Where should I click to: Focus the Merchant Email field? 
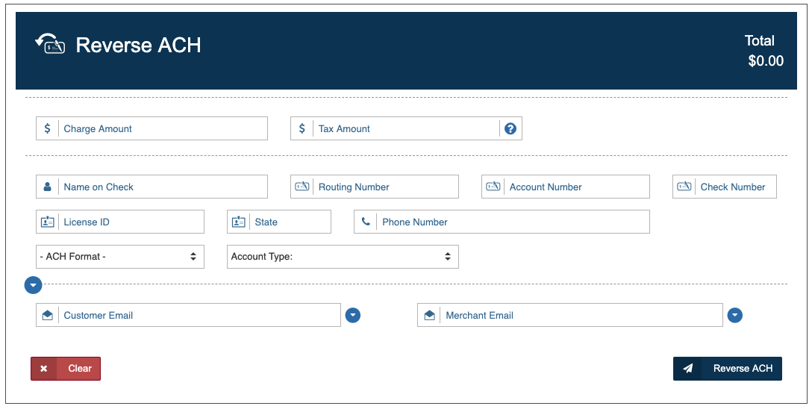click(581, 315)
